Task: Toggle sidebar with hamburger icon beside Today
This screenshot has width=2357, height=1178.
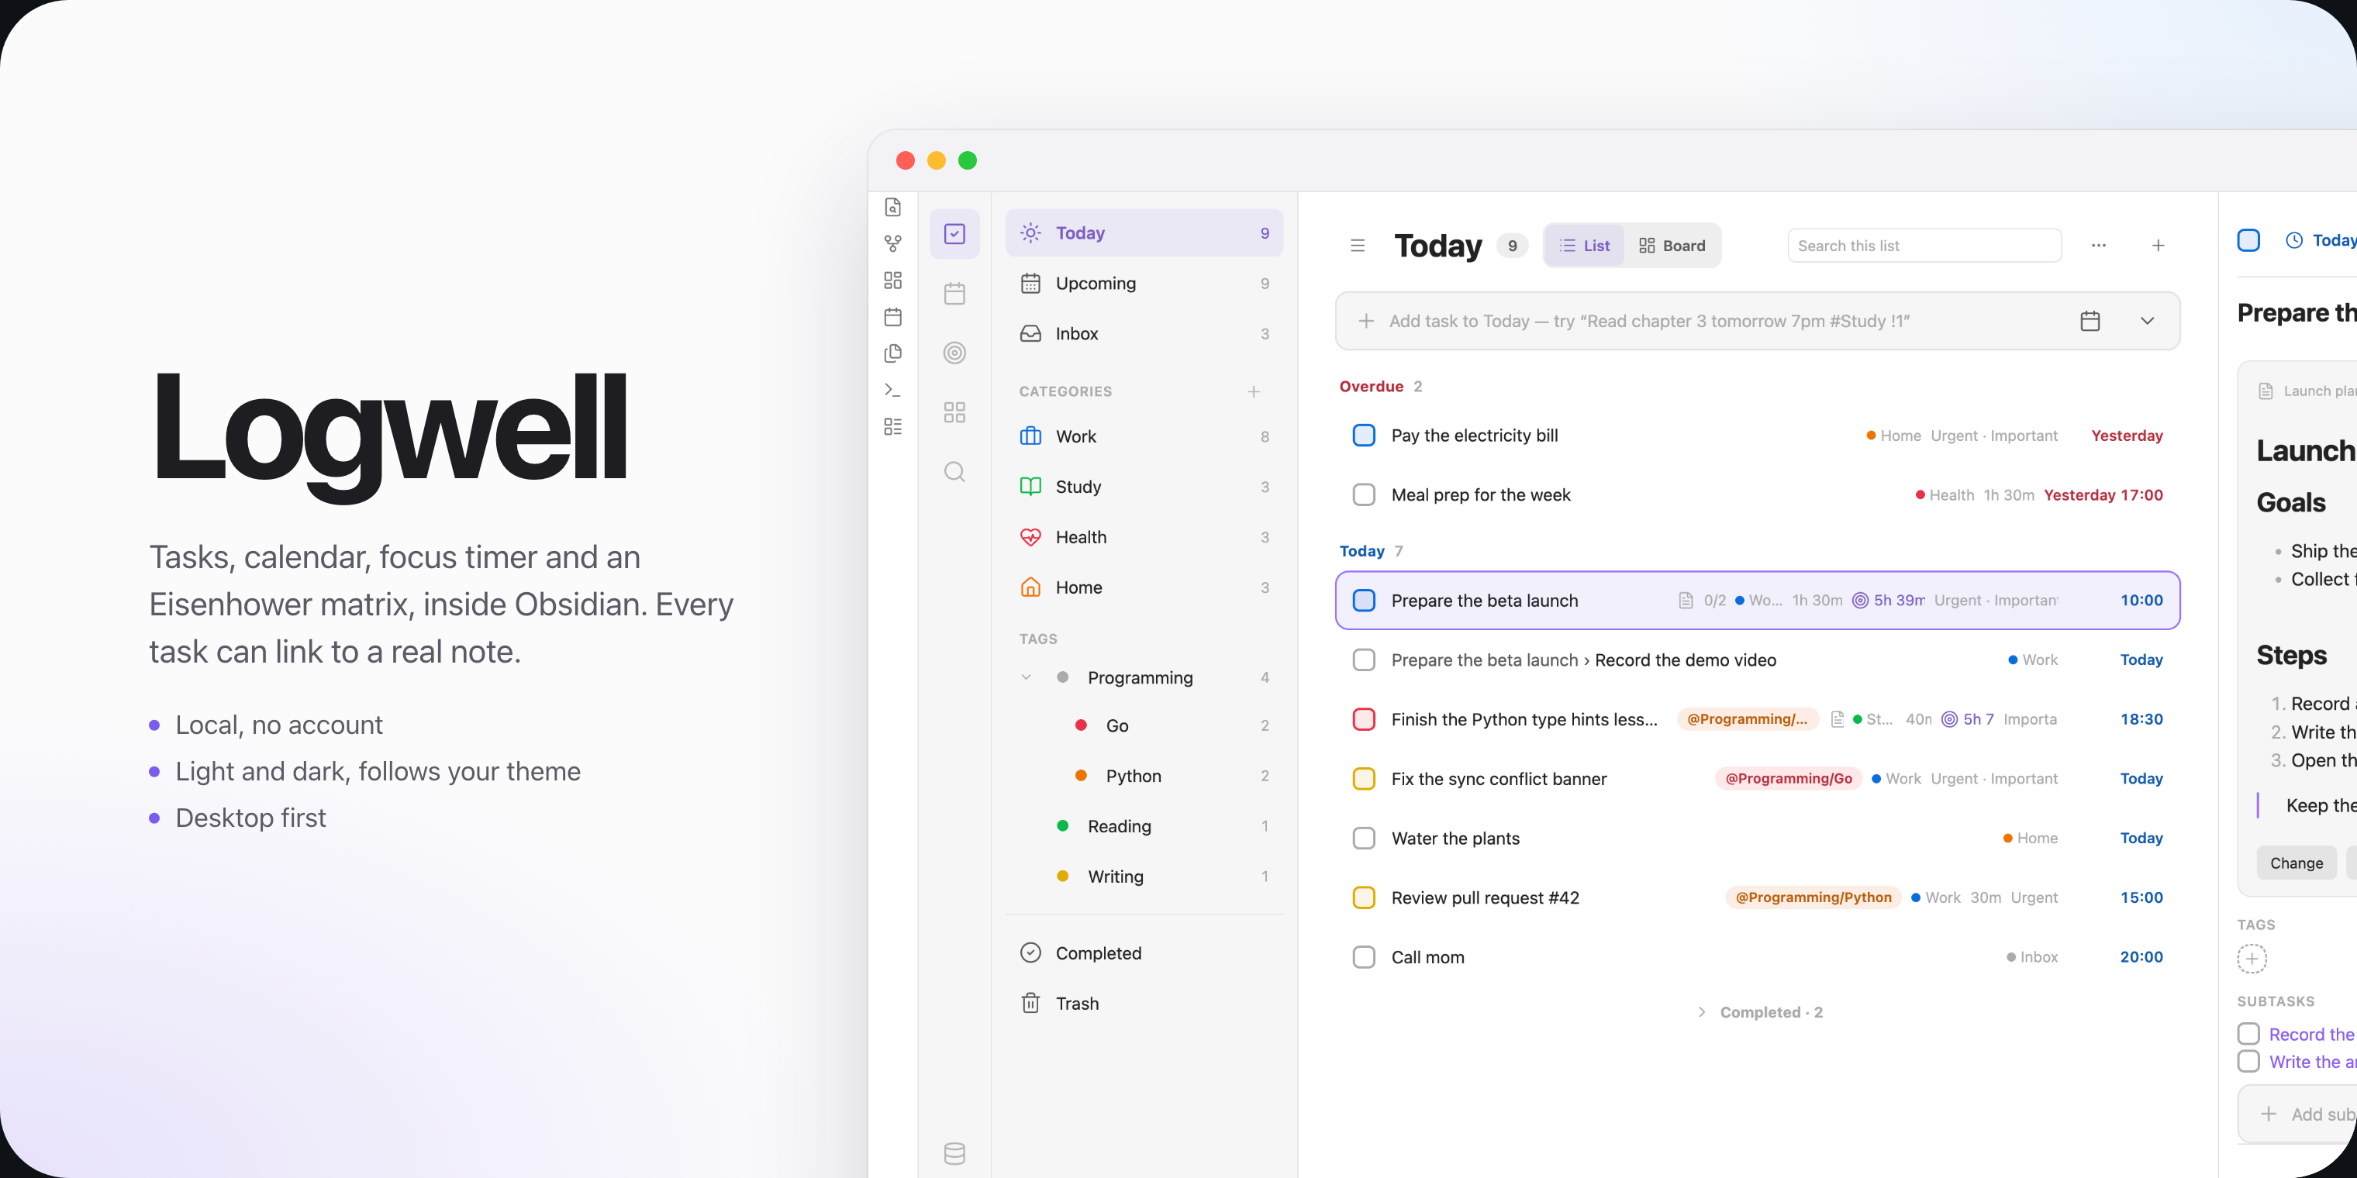Action: point(1358,245)
